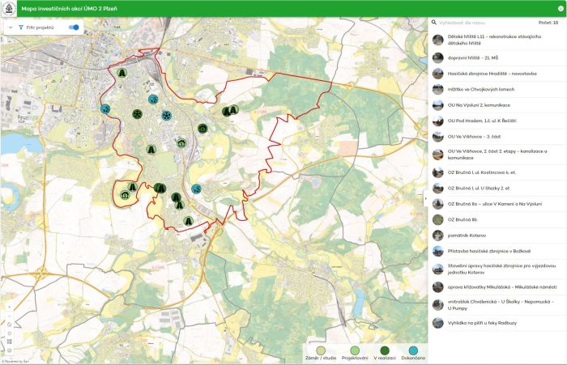Click the magnifier icon in the search box
Image resolution: width=567 pixels, height=365 pixels.
pos(433,23)
